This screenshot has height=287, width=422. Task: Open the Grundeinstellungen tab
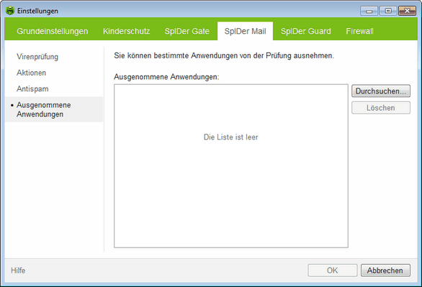pyautogui.click(x=53, y=31)
